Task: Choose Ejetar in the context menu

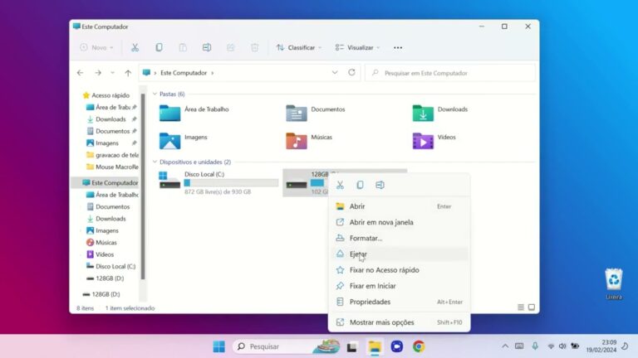Action: click(399, 254)
